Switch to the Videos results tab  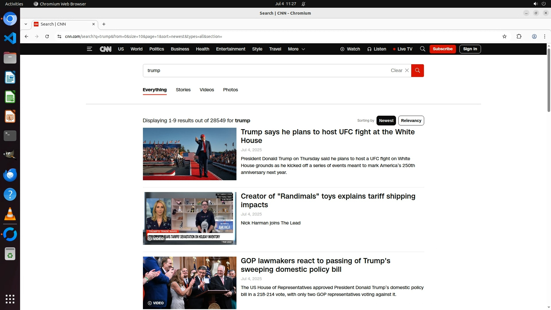click(207, 90)
